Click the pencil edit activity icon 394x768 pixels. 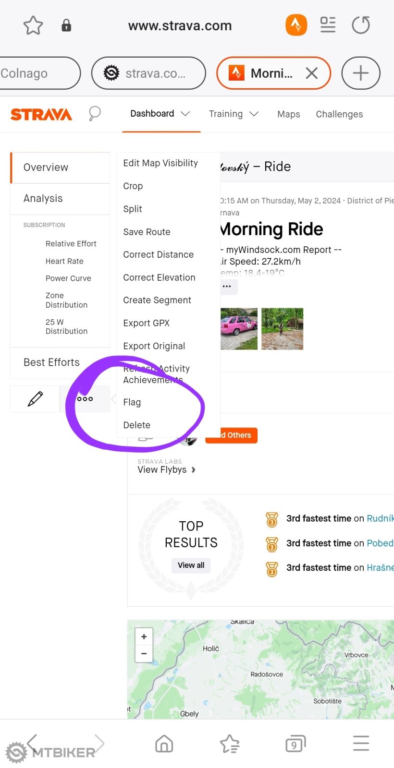point(35,399)
